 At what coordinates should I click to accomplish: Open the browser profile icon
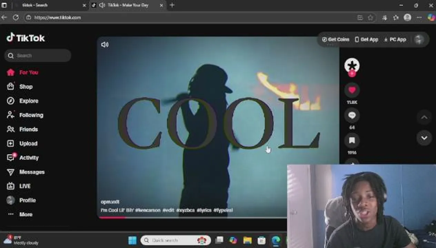click(407, 18)
